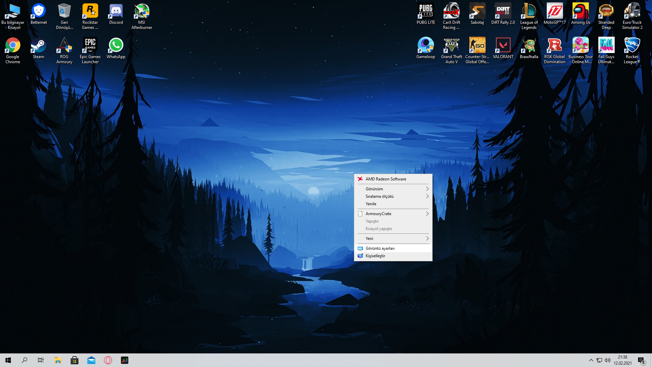Viewport: 652px width, 367px height.
Task: Open clock and date flyout
Action: coord(623,360)
